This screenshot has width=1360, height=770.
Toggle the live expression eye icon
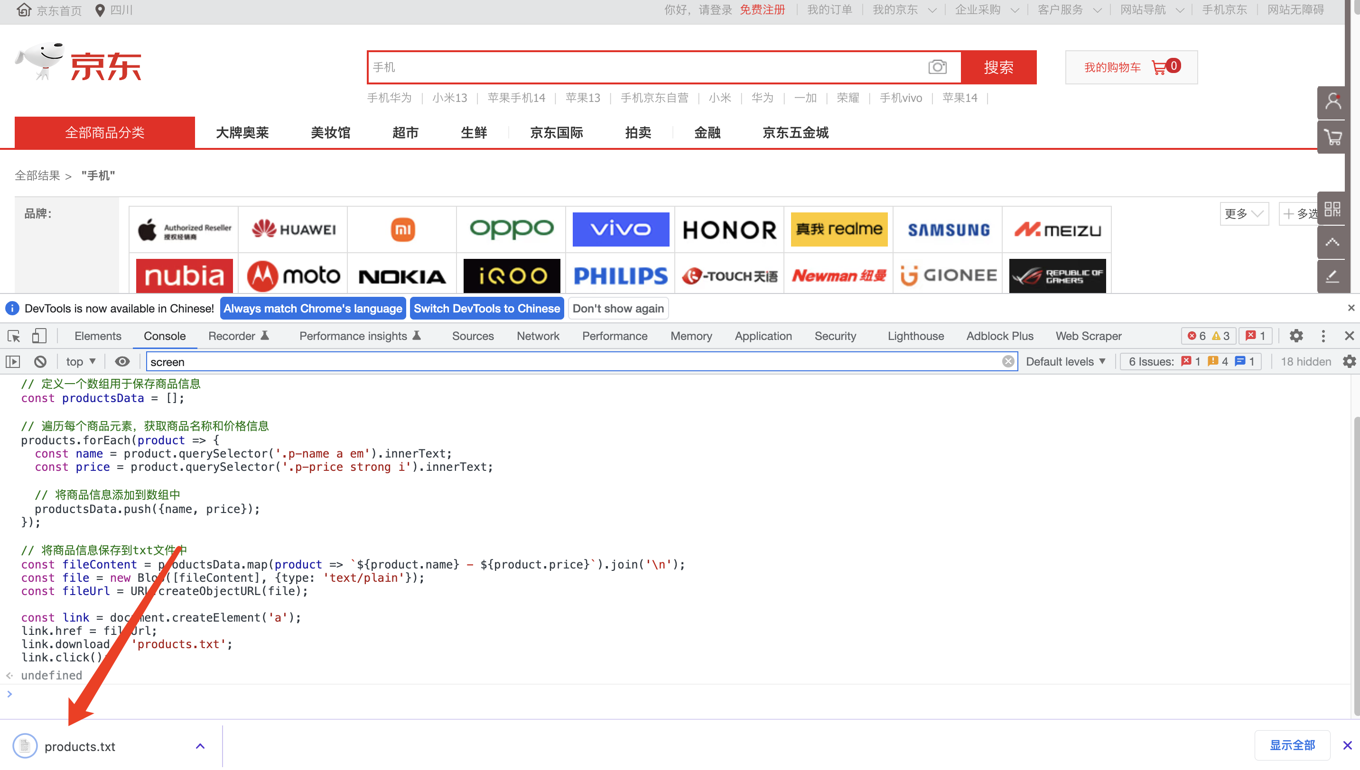click(x=122, y=362)
